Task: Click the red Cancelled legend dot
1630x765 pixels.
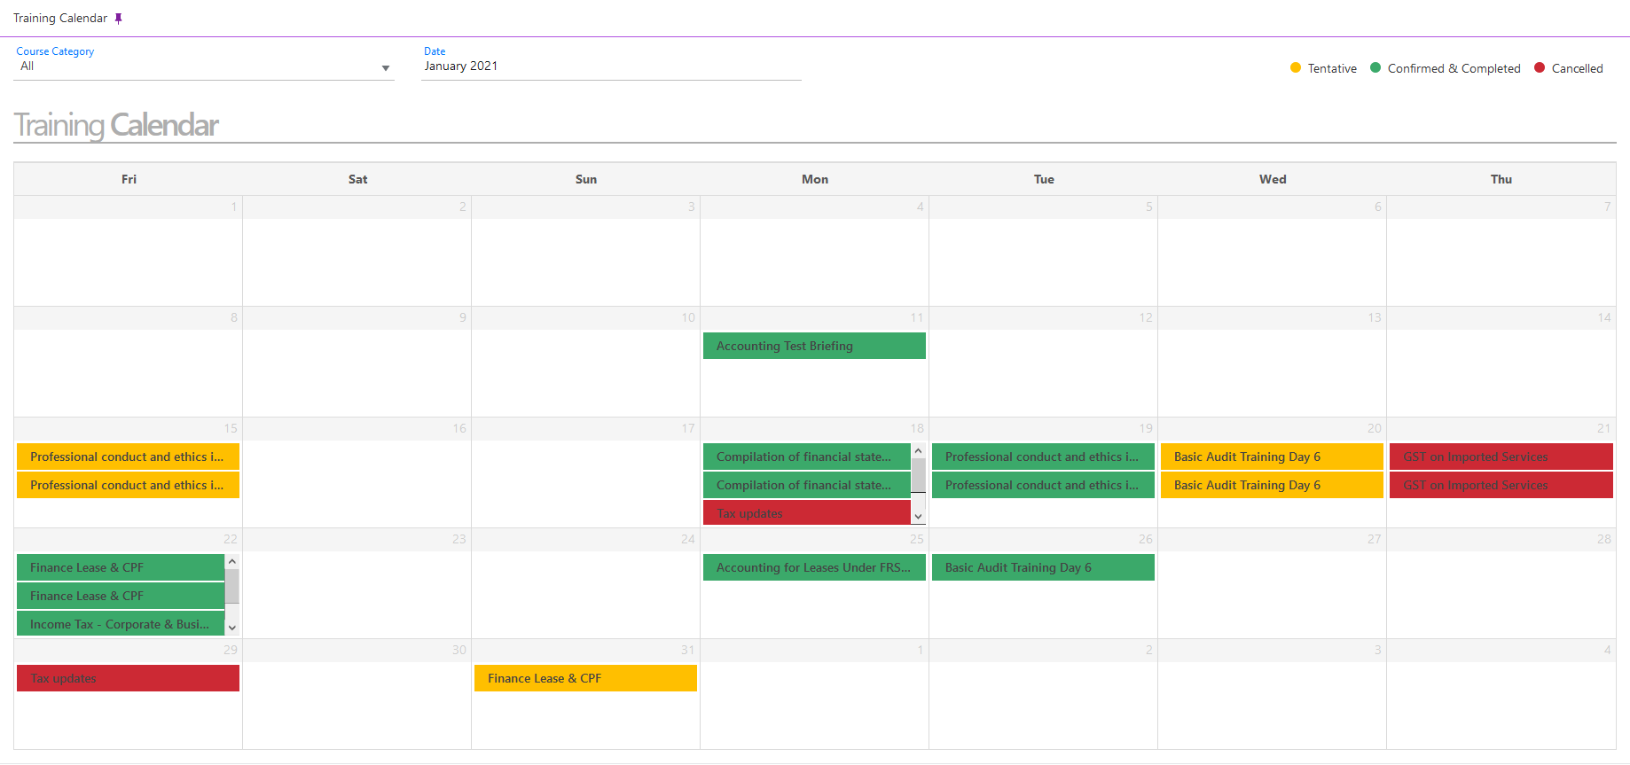Action: click(x=1539, y=68)
